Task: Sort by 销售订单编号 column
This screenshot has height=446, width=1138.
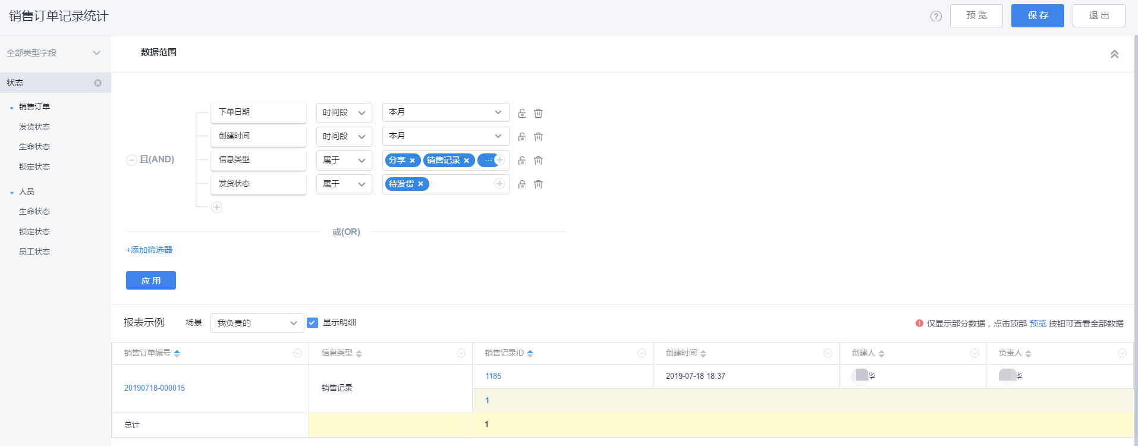Action: tap(177, 353)
